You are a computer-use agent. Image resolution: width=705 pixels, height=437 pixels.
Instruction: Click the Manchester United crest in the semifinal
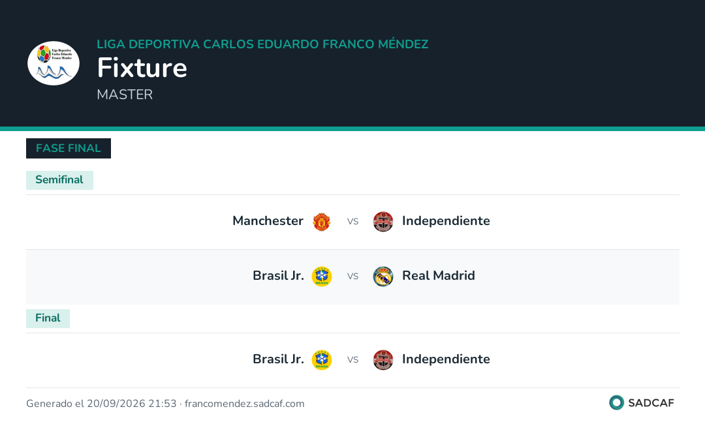tap(321, 222)
